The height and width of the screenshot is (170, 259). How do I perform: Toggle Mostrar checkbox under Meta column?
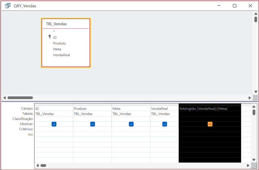(131, 124)
